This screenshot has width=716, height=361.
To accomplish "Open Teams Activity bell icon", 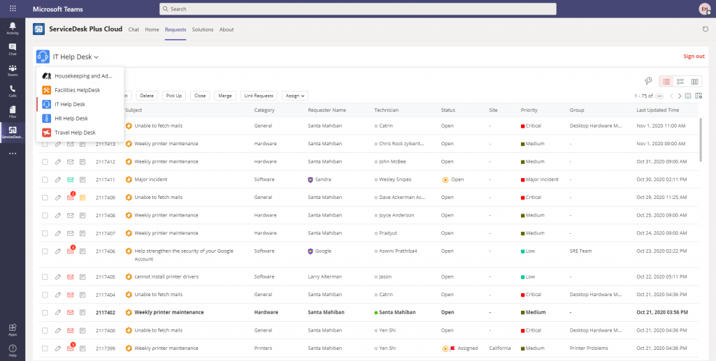I will [13, 27].
